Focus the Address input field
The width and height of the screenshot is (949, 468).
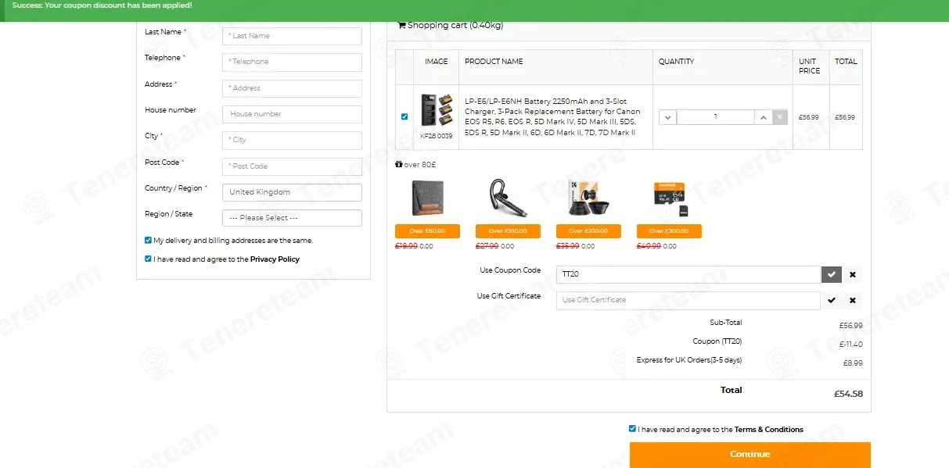pyautogui.click(x=292, y=88)
